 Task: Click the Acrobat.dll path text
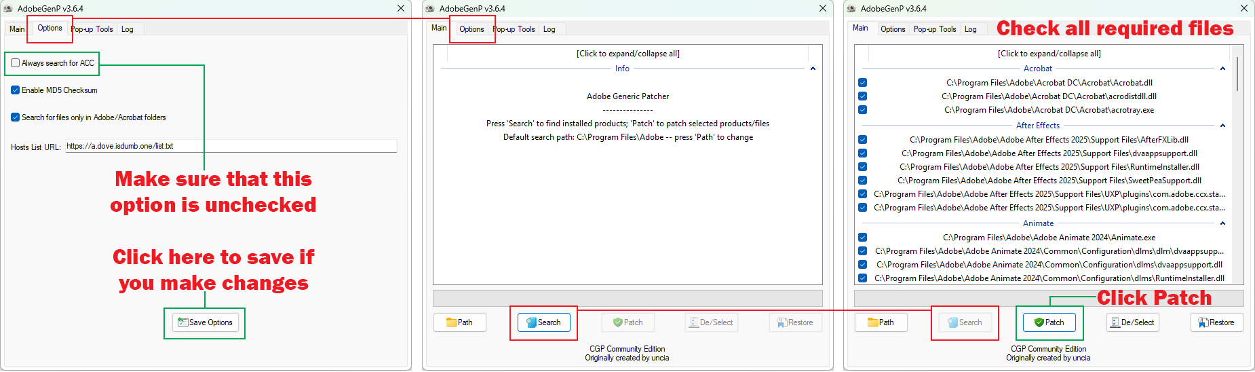[x=1049, y=83]
